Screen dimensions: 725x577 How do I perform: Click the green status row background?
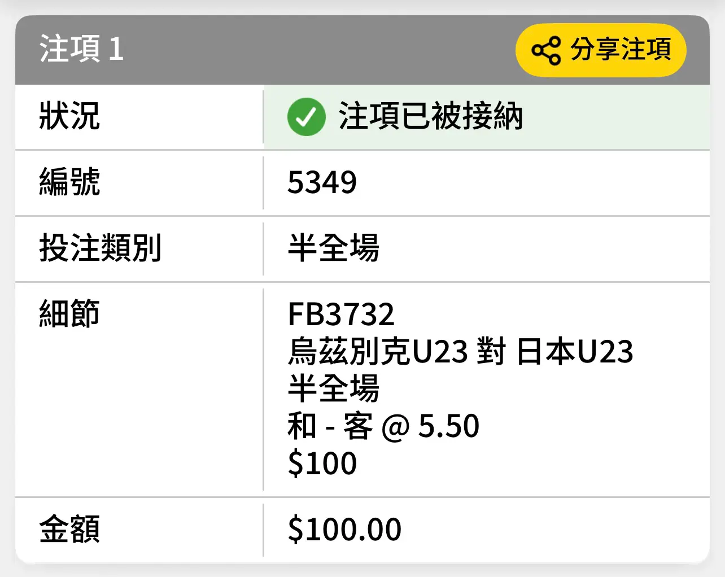point(487,117)
